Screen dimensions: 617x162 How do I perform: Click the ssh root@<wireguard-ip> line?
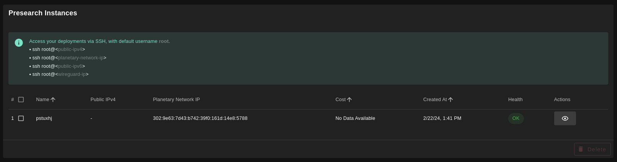(x=59, y=74)
